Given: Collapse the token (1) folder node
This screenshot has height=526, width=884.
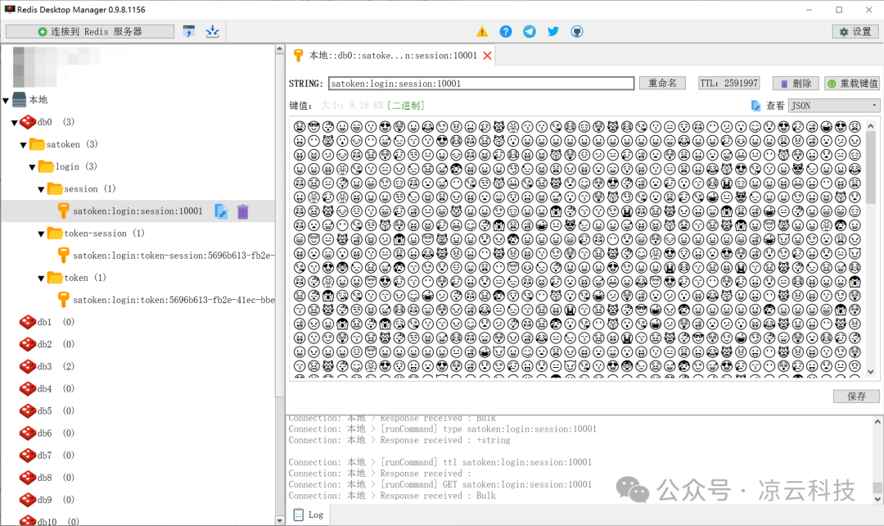Looking at the screenshot, I should click(41, 279).
